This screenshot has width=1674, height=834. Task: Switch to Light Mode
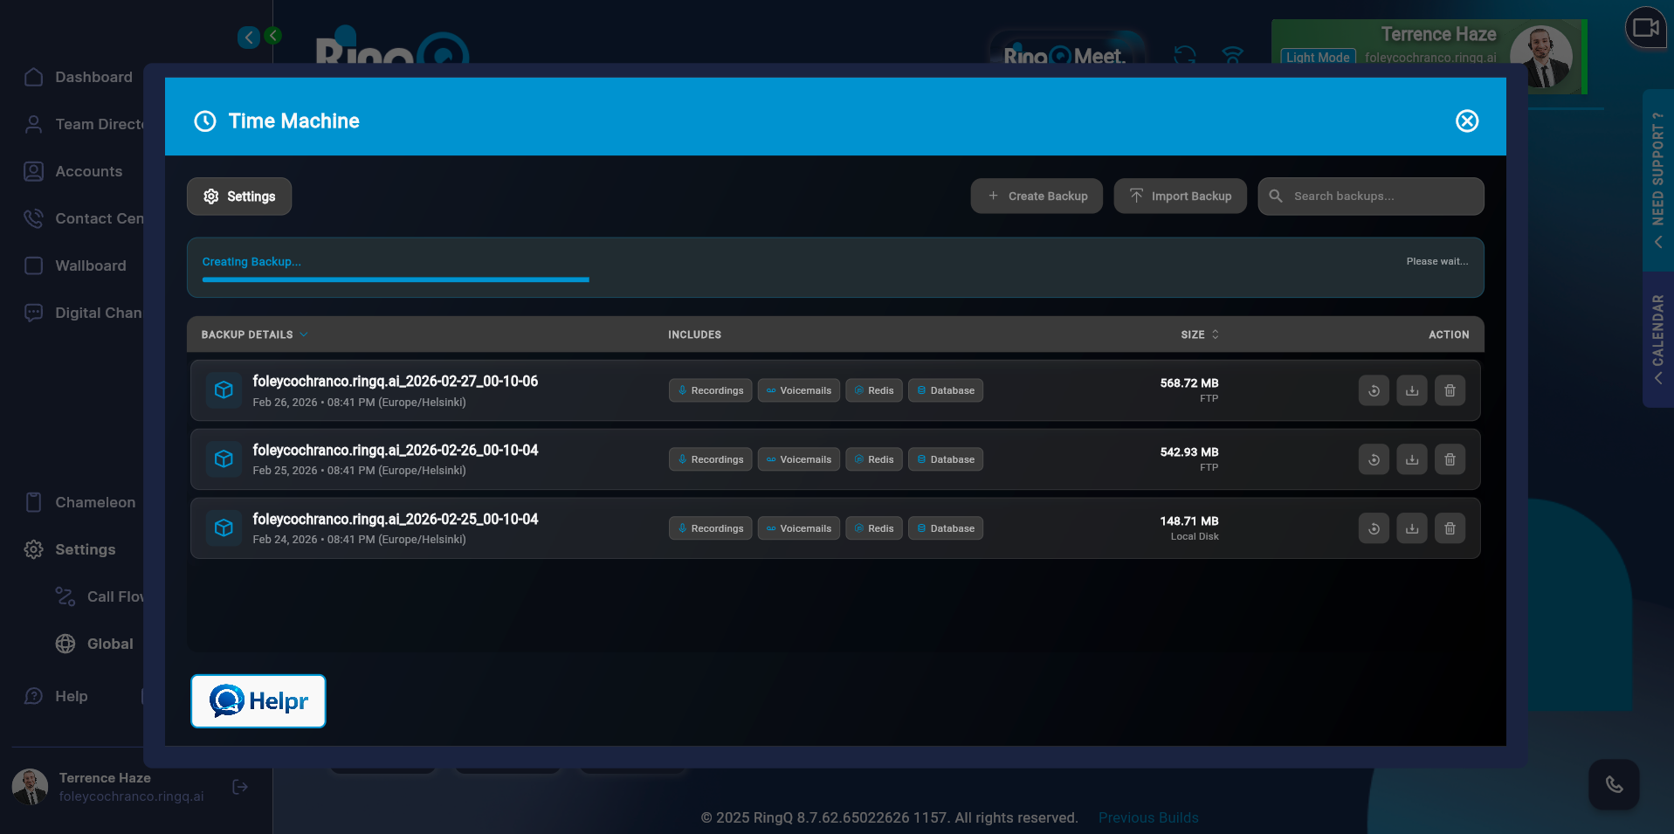tap(1317, 57)
